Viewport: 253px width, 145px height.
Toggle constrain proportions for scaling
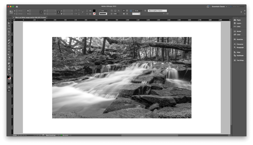[x=58, y=12]
